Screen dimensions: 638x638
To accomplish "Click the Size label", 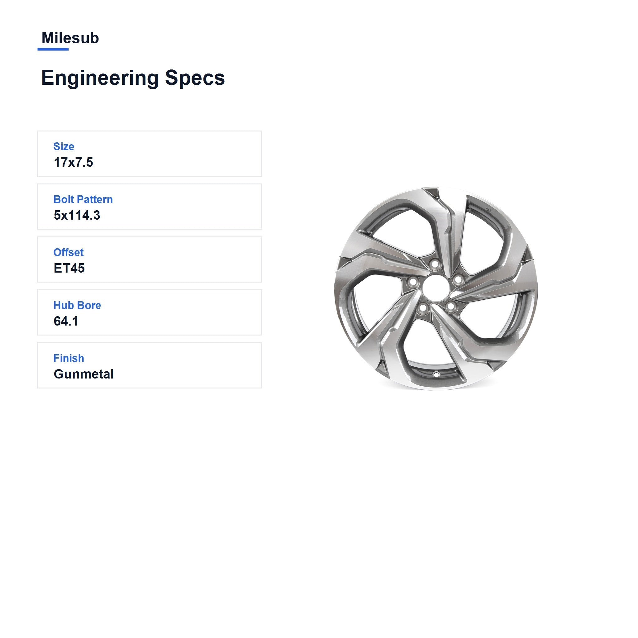I will tap(64, 146).
